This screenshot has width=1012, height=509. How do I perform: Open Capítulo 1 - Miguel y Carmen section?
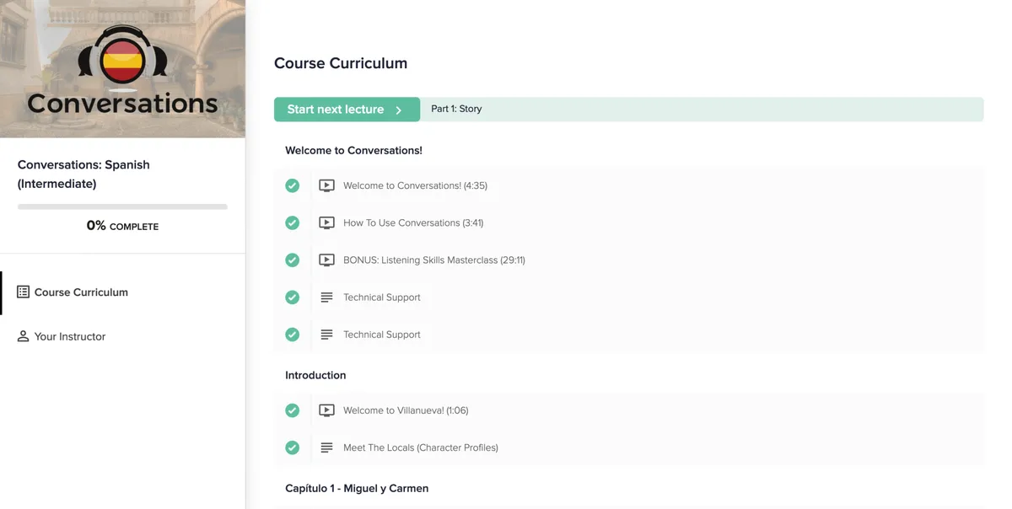(x=357, y=488)
